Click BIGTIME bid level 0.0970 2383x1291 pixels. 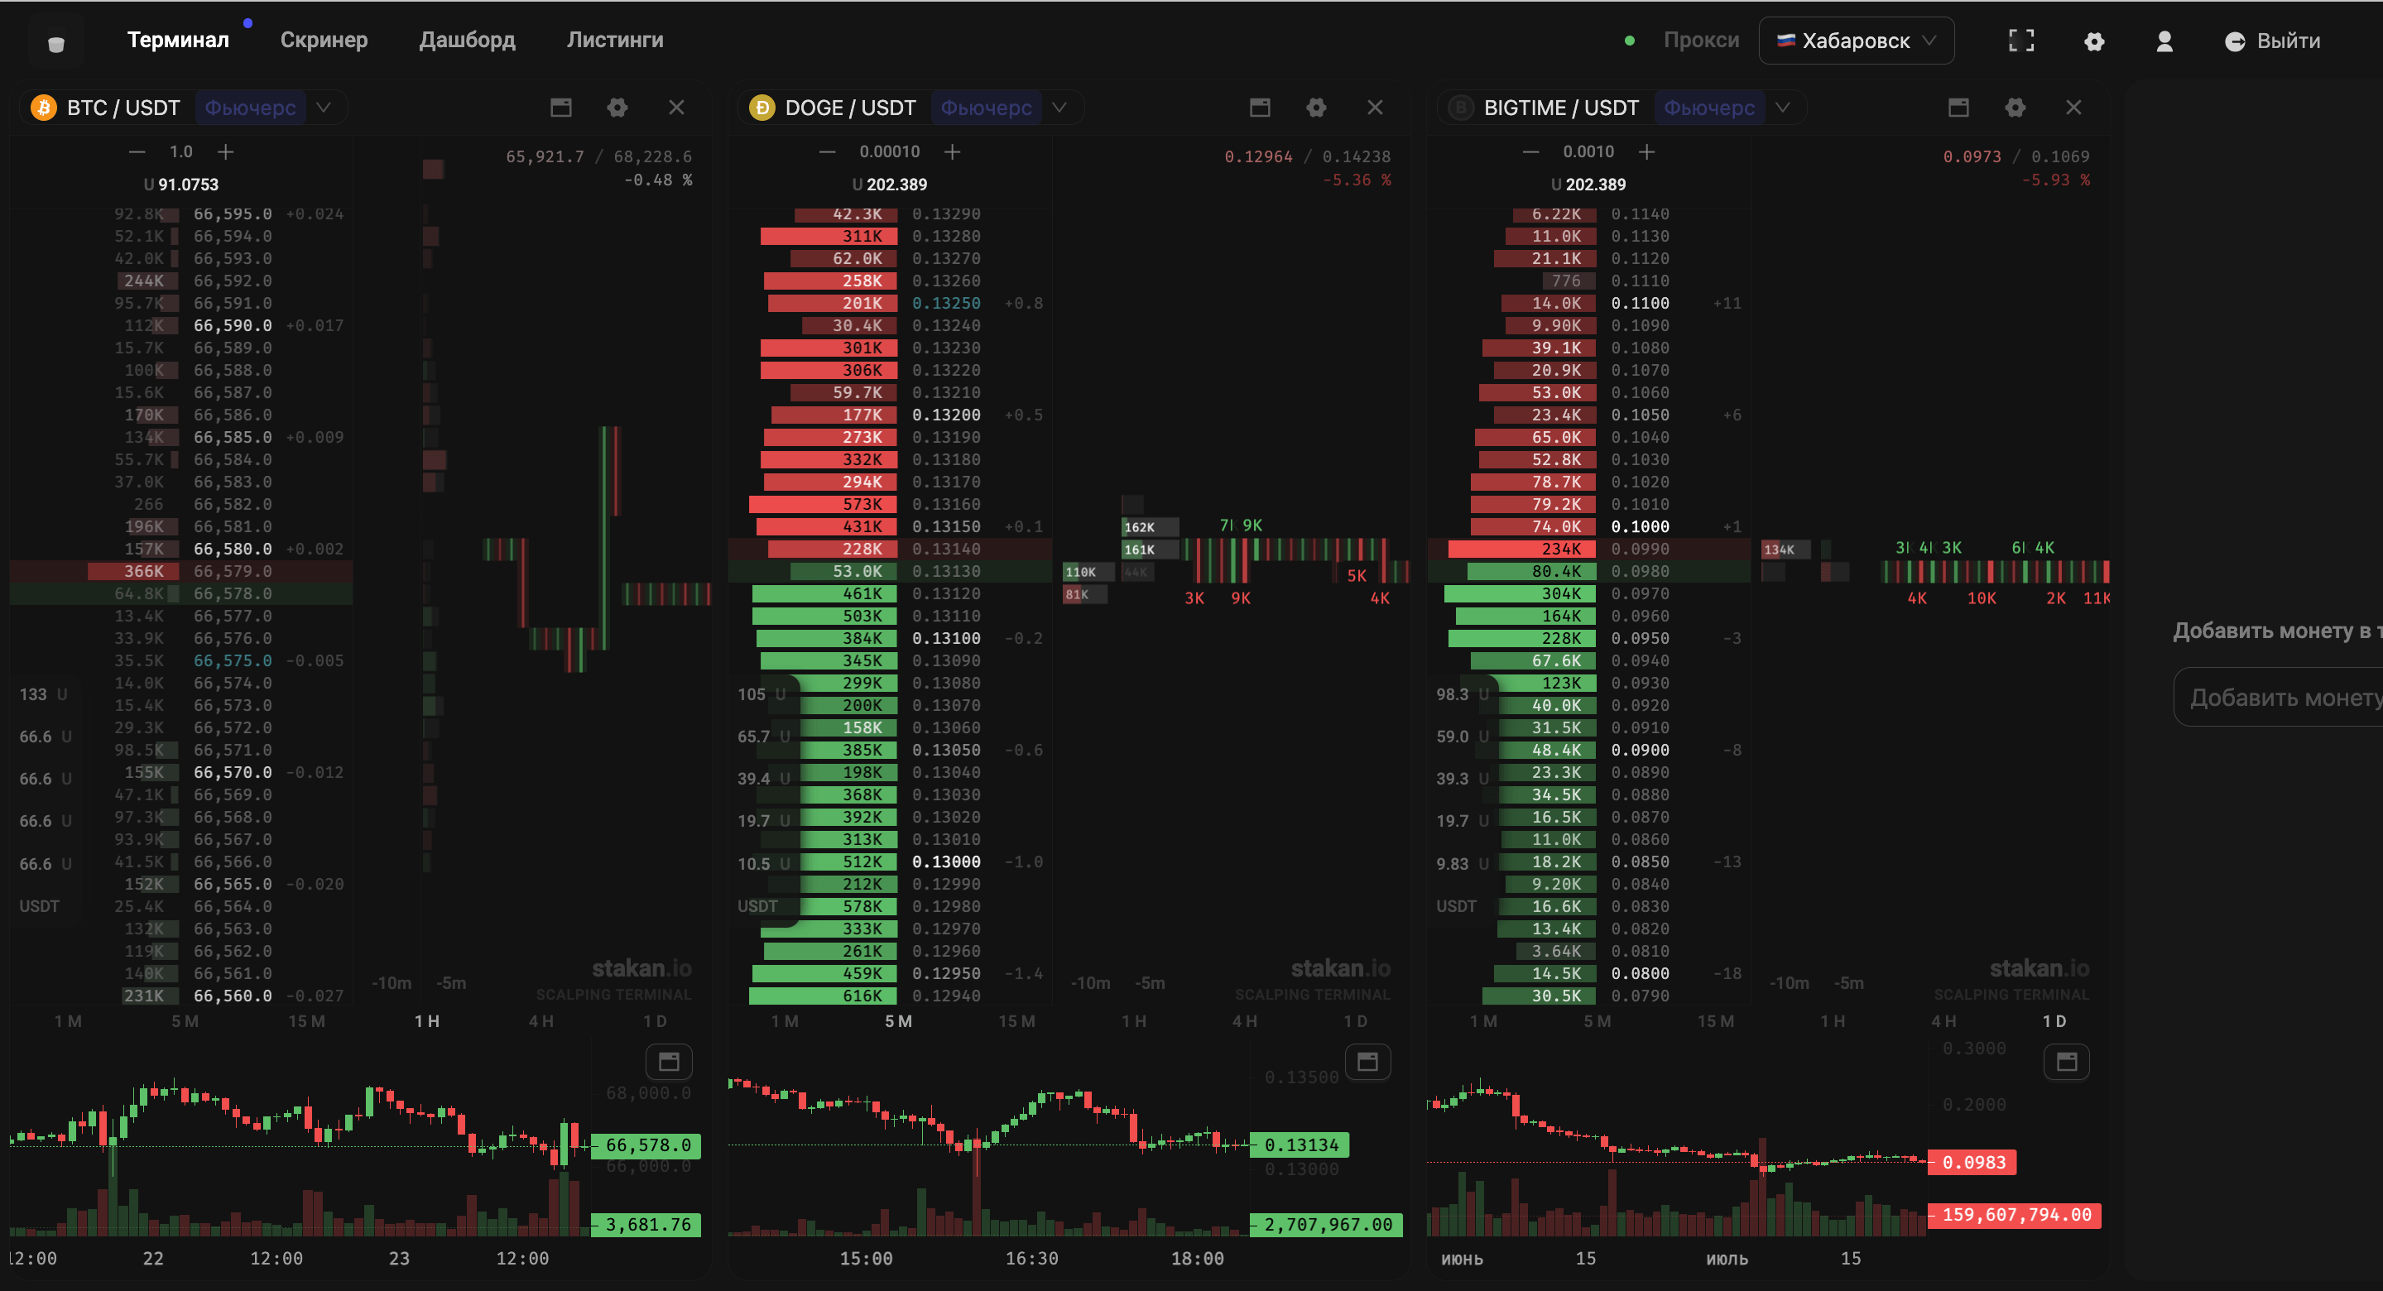[x=1588, y=593]
